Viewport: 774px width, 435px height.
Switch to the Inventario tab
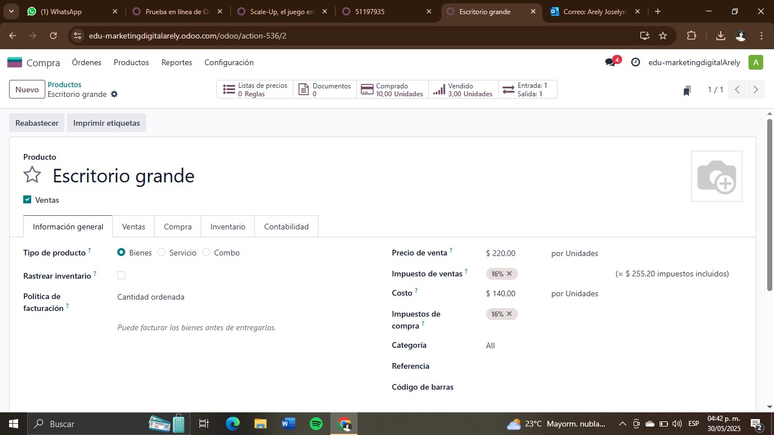click(228, 227)
